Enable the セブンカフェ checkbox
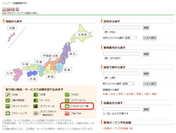Image resolution: width=176 pixels, height=133 pixels. [70, 100]
